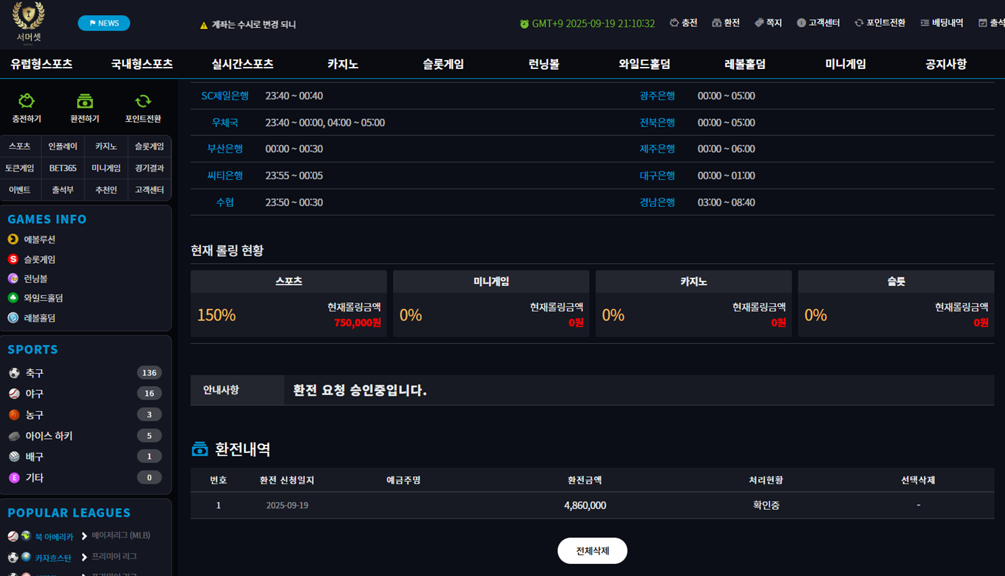The height and width of the screenshot is (576, 1005).
Task: Click the piggy bank 충전하기 icon
Action: 26,102
